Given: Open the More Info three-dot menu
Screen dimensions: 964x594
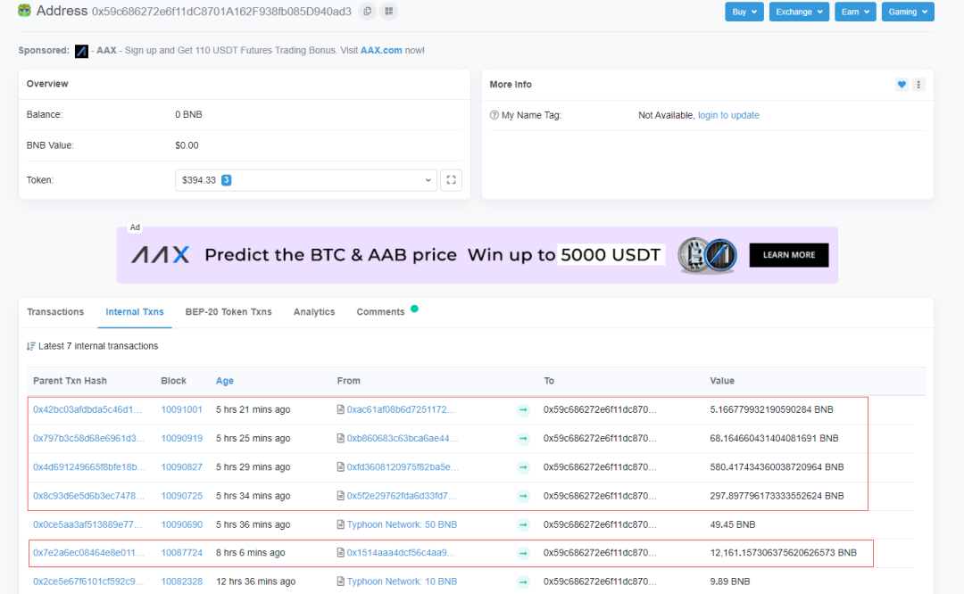Looking at the screenshot, I should (918, 85).
